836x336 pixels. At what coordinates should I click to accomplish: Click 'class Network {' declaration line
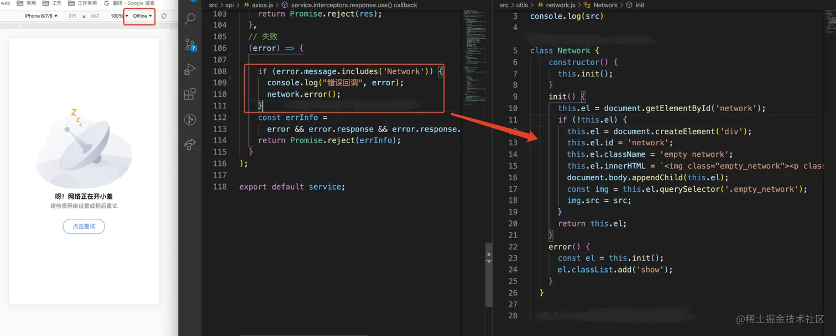coord(565,50)
